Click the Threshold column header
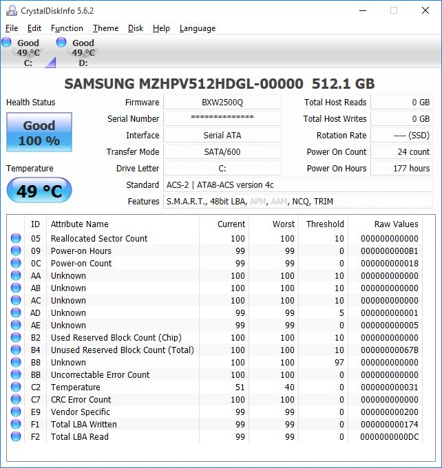This screenshot has width=442, height=468. coord(324,224)
